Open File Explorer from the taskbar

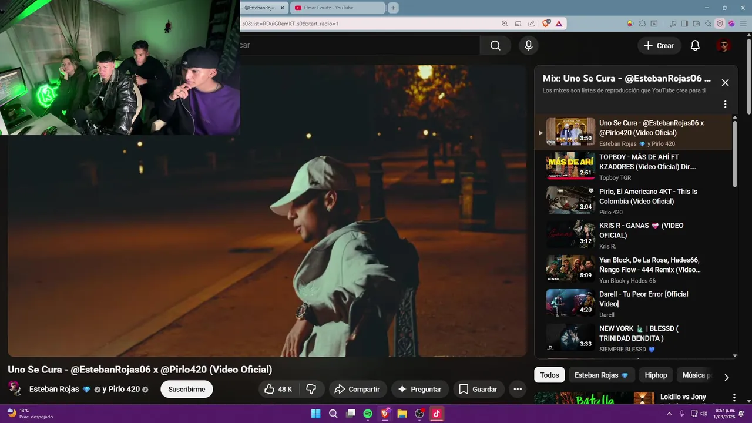pos(402,414)
